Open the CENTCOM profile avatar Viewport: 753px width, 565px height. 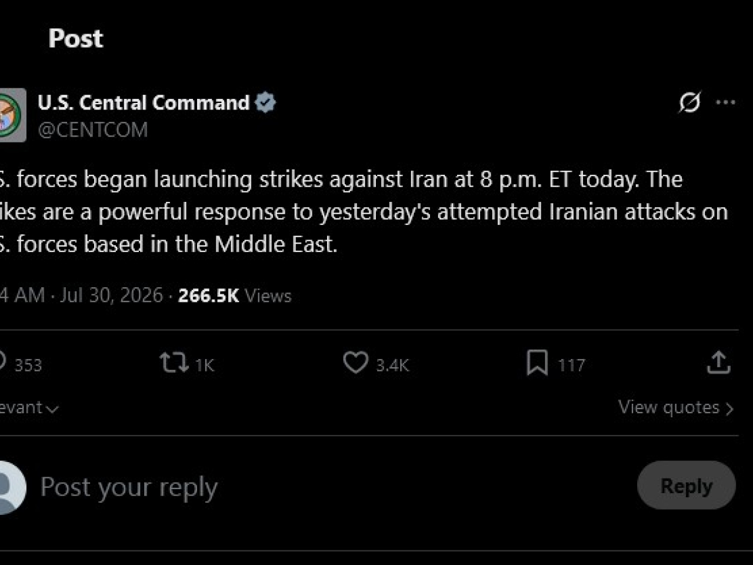pos(12,115)
